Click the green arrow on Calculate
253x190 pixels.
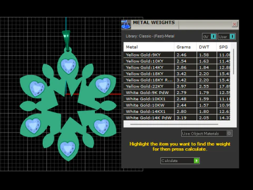(x=197, y=160)
